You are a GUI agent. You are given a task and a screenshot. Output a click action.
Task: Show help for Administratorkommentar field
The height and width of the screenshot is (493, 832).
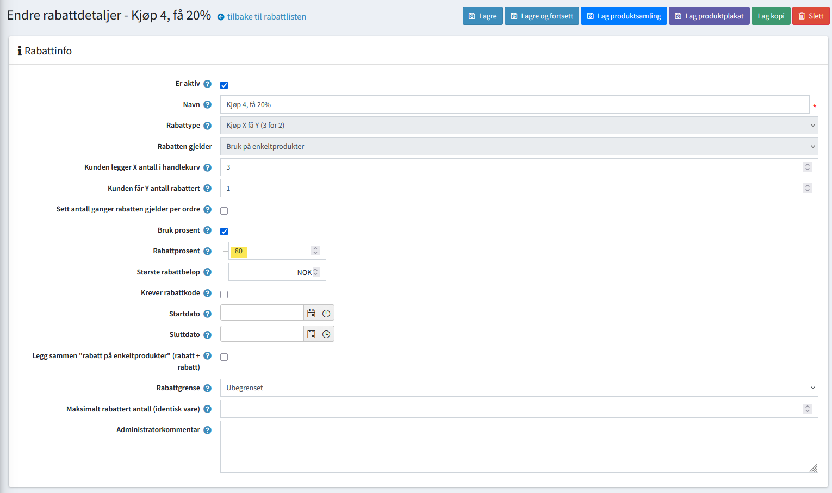pyautogui.click(x=207, y=430)
